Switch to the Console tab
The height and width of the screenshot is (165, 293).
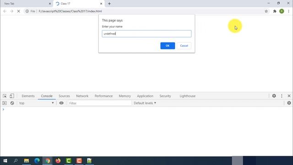point(47,96)
